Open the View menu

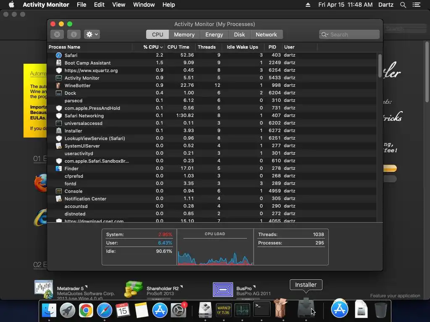118,5
